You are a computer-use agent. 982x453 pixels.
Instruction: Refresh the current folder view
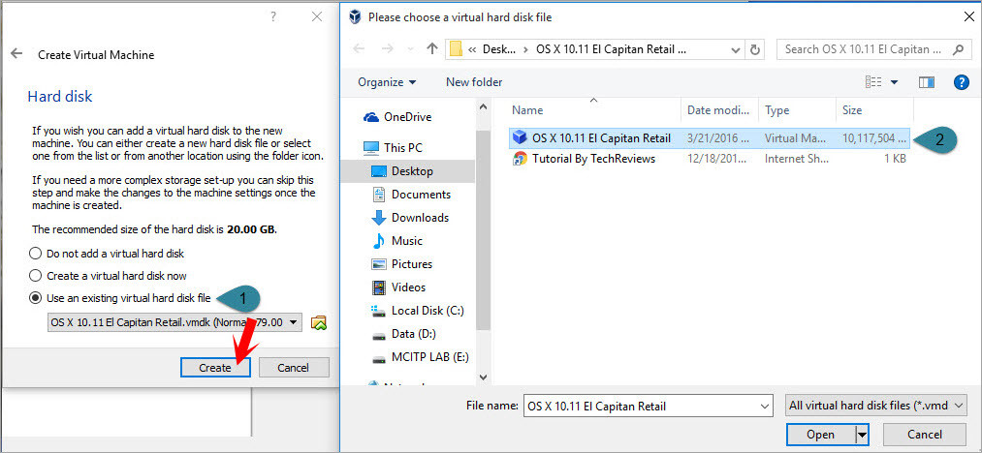pyautogui.click(x=755, y=48)
